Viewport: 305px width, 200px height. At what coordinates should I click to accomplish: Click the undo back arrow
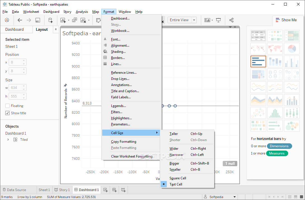pos(20,20)
